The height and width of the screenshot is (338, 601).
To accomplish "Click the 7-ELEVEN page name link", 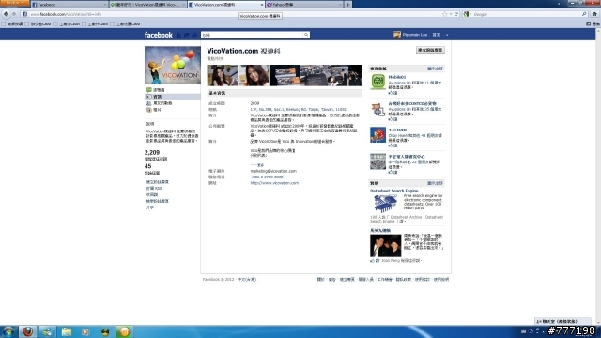I will (397, 131).
